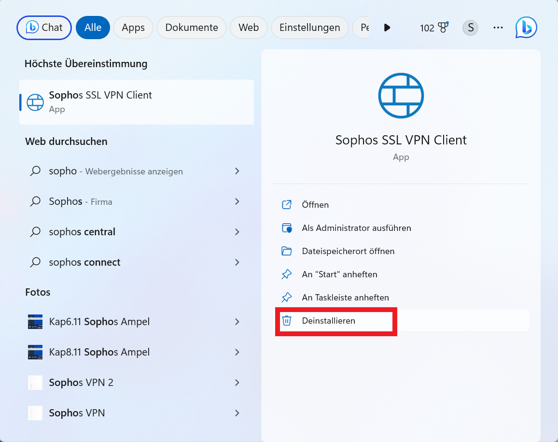Open the S user account avatar
The width and height of the screenshot is (558, 442).
(471, 28)
